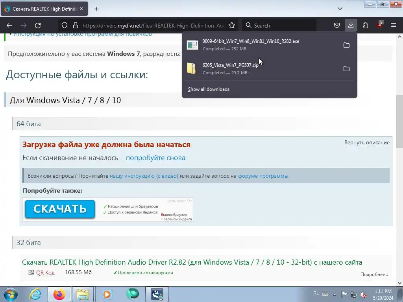This screenshot has width=403, height=302.
Task: Open the Save to Pocket icon
Action: (337, 26)
